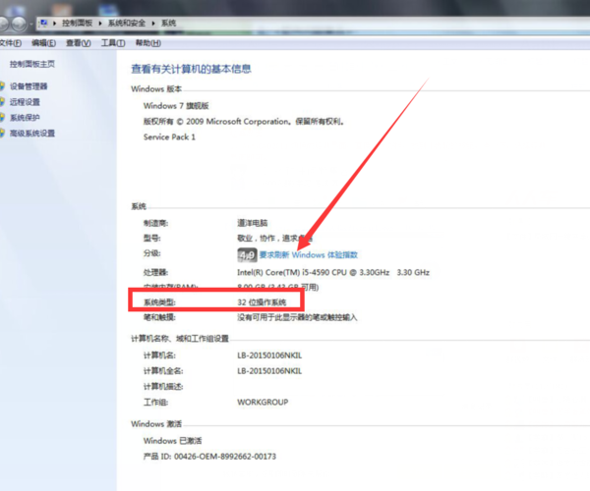
Task: Open the 文件(F) menu
Action: [11, 43]
